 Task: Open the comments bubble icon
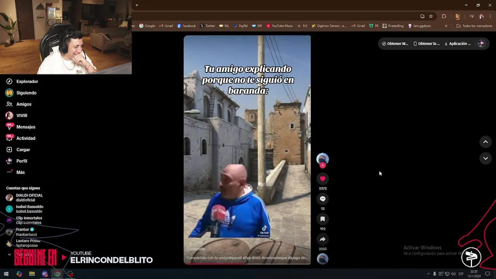pyautogui.click(x=322, y=199)
